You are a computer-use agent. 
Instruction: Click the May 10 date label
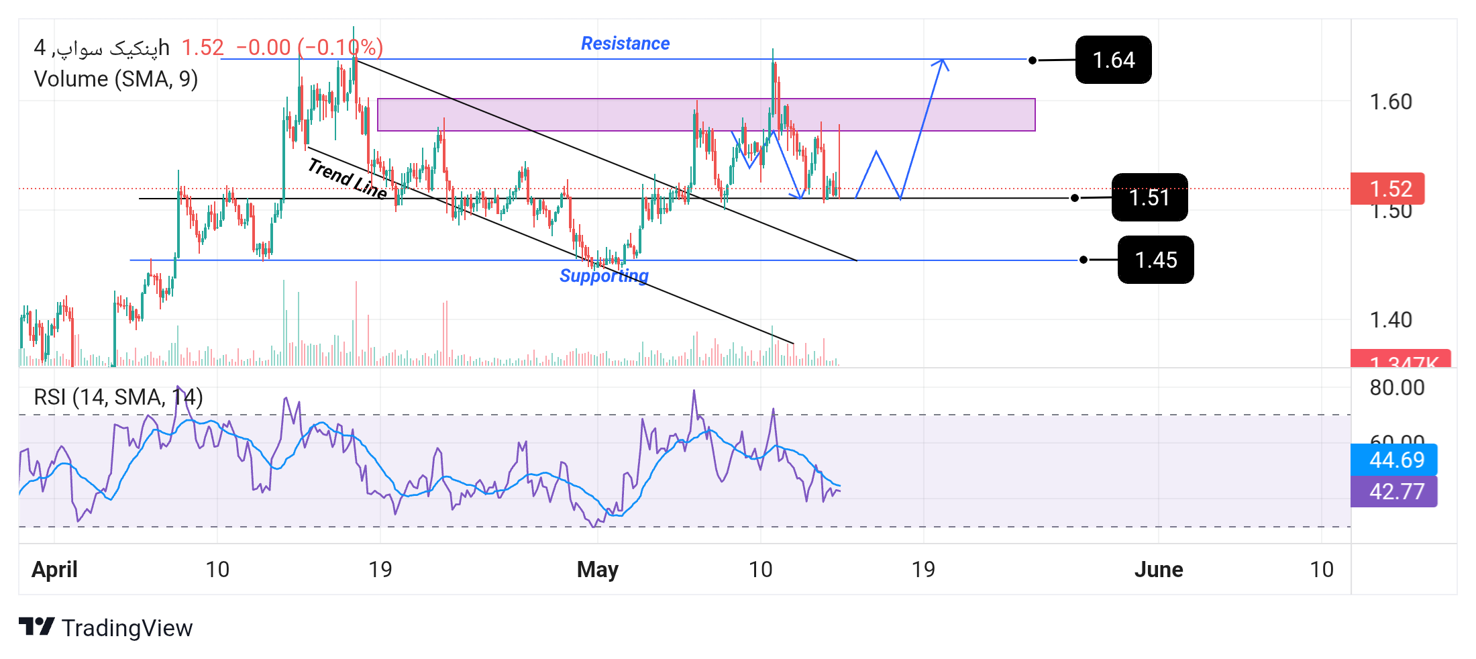click(761, 570)
